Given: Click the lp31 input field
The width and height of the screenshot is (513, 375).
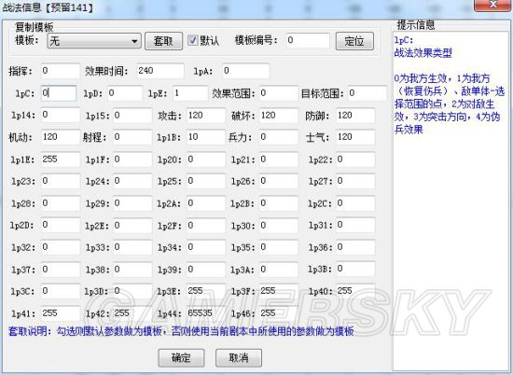Looking at the screenshot, I should pyautogui.click(x=355, y=225).
